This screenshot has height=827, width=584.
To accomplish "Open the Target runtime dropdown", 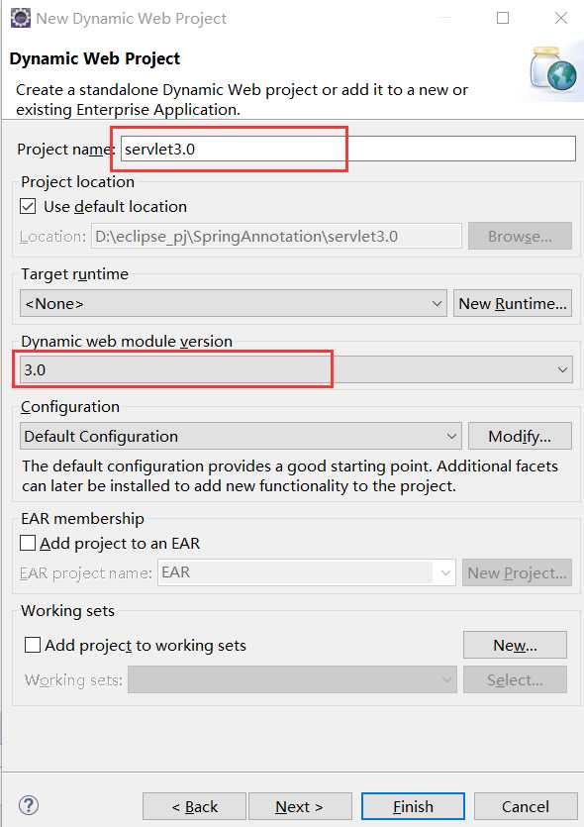I will (234, 303).
